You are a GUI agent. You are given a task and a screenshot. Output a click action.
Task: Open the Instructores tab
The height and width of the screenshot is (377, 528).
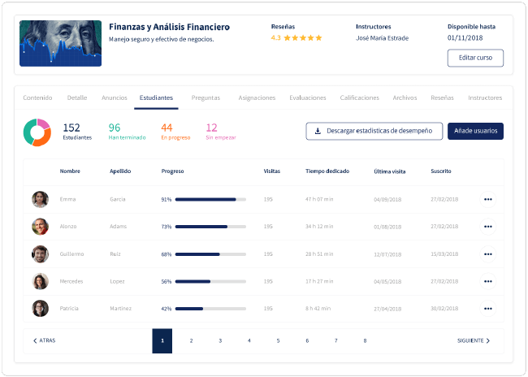tap(485, 97)
